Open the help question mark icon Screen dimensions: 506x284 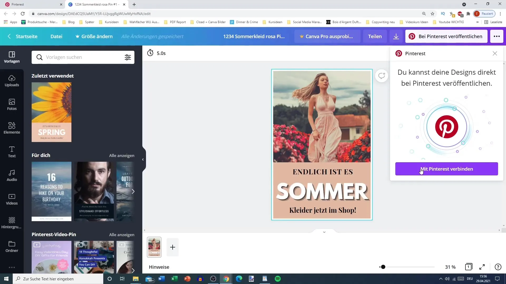[x=498, y=267]
